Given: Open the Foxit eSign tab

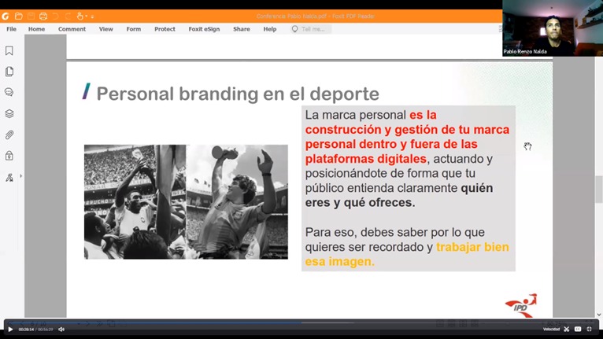Looking at the screenshot, I should [204, 29].
